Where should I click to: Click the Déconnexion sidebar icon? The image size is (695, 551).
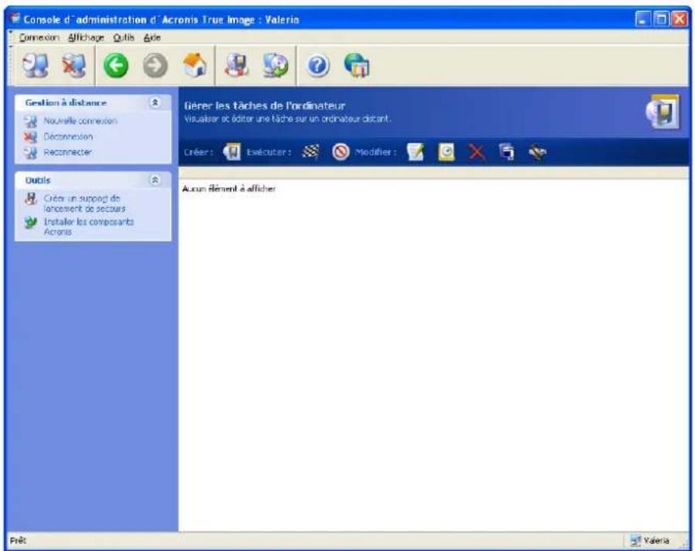[x=31, y=137]
